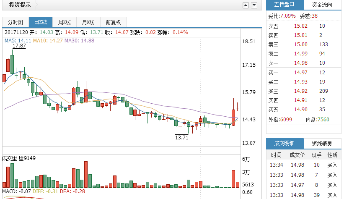Switch to 月K线 monthly chart tab
This screenshot has width=344, height=199.
[x=88, y=22]
